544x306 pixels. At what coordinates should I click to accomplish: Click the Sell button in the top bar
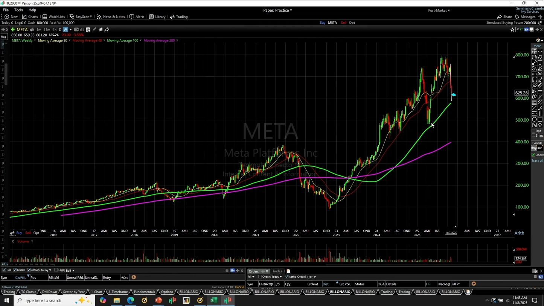[343, 23]
